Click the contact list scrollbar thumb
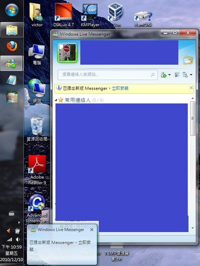 [193, 118]
